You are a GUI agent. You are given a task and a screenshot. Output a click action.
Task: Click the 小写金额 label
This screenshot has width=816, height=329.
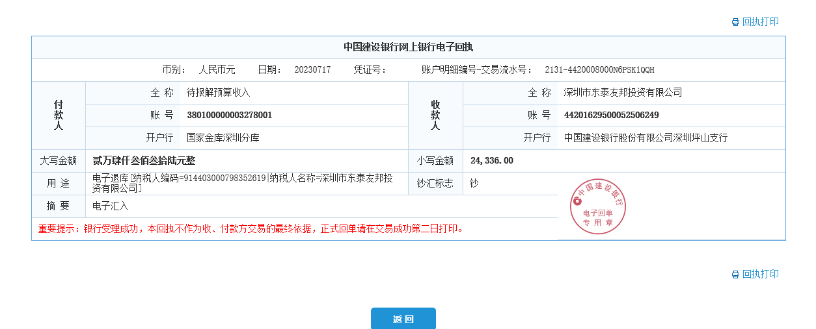click(x=435, y=161)
